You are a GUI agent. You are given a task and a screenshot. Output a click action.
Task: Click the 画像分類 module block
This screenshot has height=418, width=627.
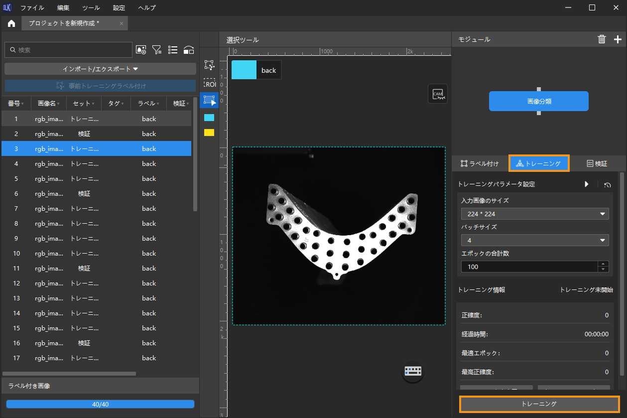coord(538,101)
